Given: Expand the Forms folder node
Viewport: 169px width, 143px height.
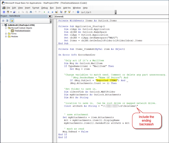Looking at the screenshot, I should [x=6, y=34].
